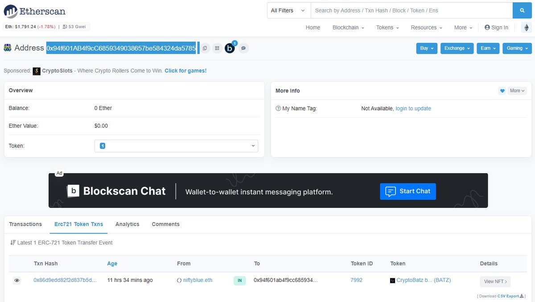Click '0 Ether' balance value
Viewport: 535px width, 302px height.
point(103,108)
